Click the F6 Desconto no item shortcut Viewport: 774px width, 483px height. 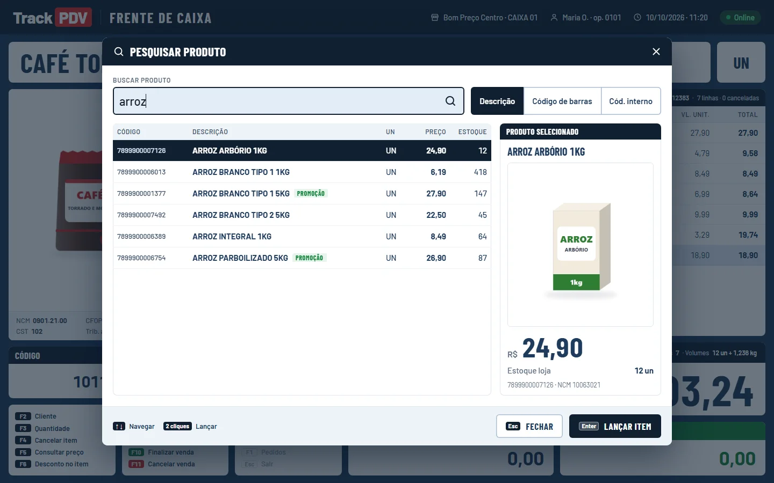coord(52,464)
